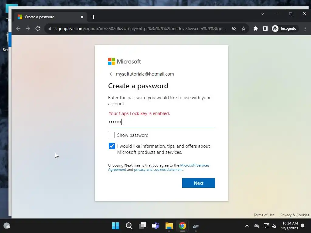The image size is (311, 233).
Task: Open the weather widget on taskbar
Action: coord(7,226)
